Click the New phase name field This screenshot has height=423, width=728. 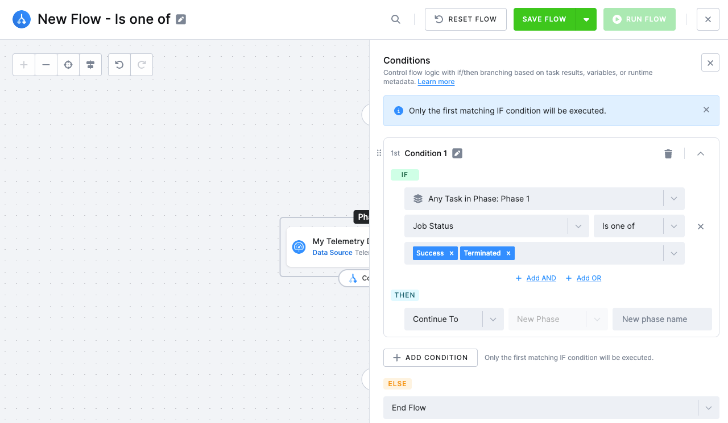tap(662, 319)
